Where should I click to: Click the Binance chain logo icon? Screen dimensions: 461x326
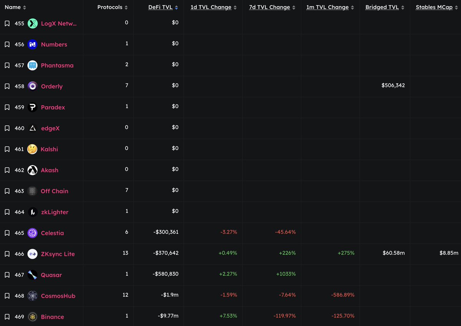pyautogui.click(x=33, y=317)
